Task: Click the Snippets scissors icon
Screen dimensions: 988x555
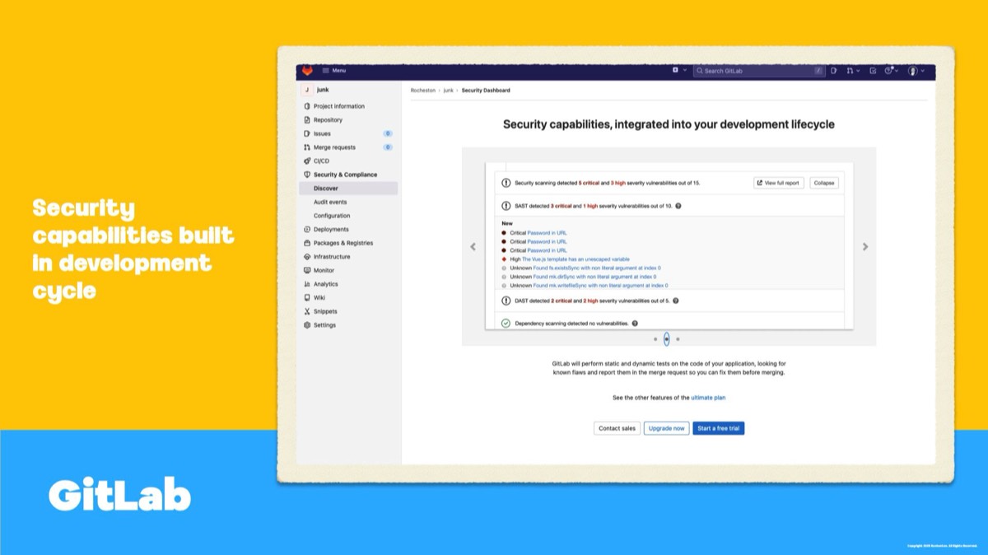Action: 307,311
